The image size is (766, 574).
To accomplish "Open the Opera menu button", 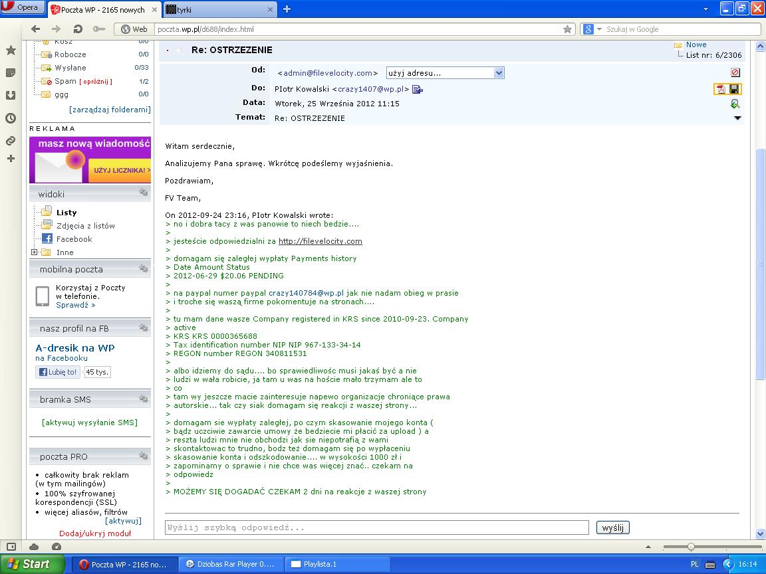I will (x=22, y=7).
